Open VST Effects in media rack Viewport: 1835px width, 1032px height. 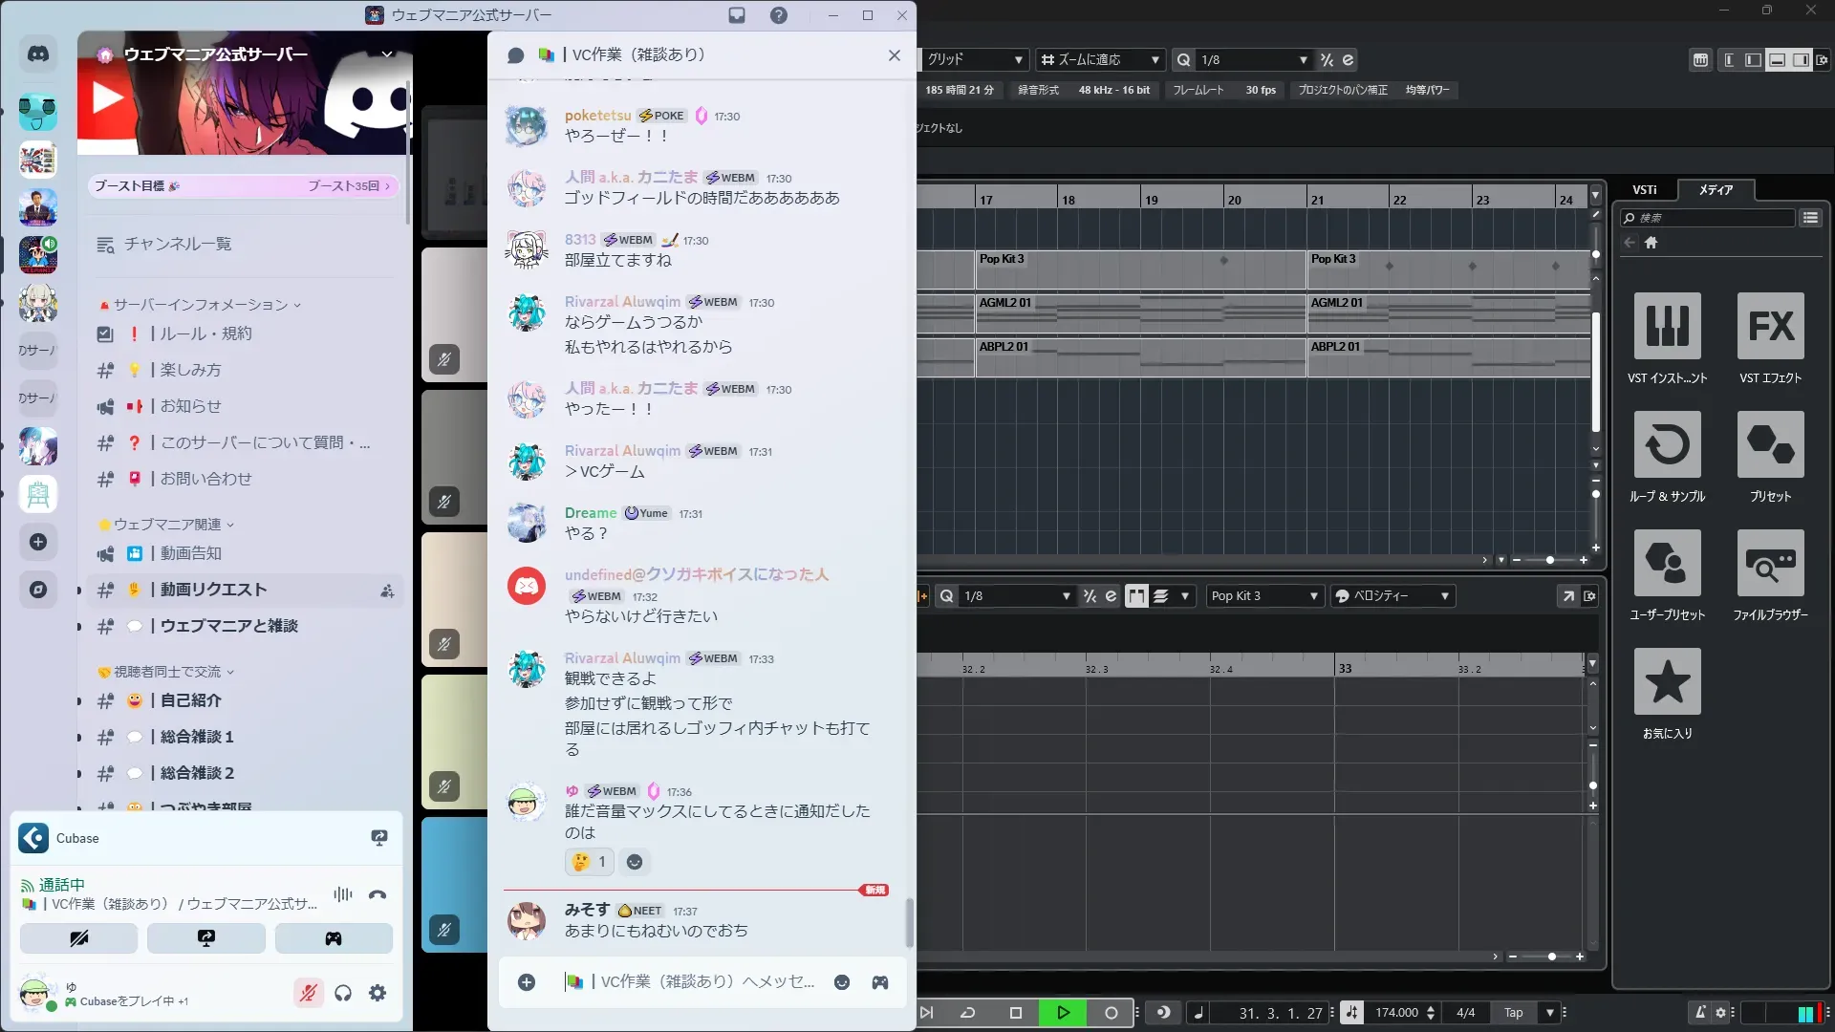coord(1770,326)
